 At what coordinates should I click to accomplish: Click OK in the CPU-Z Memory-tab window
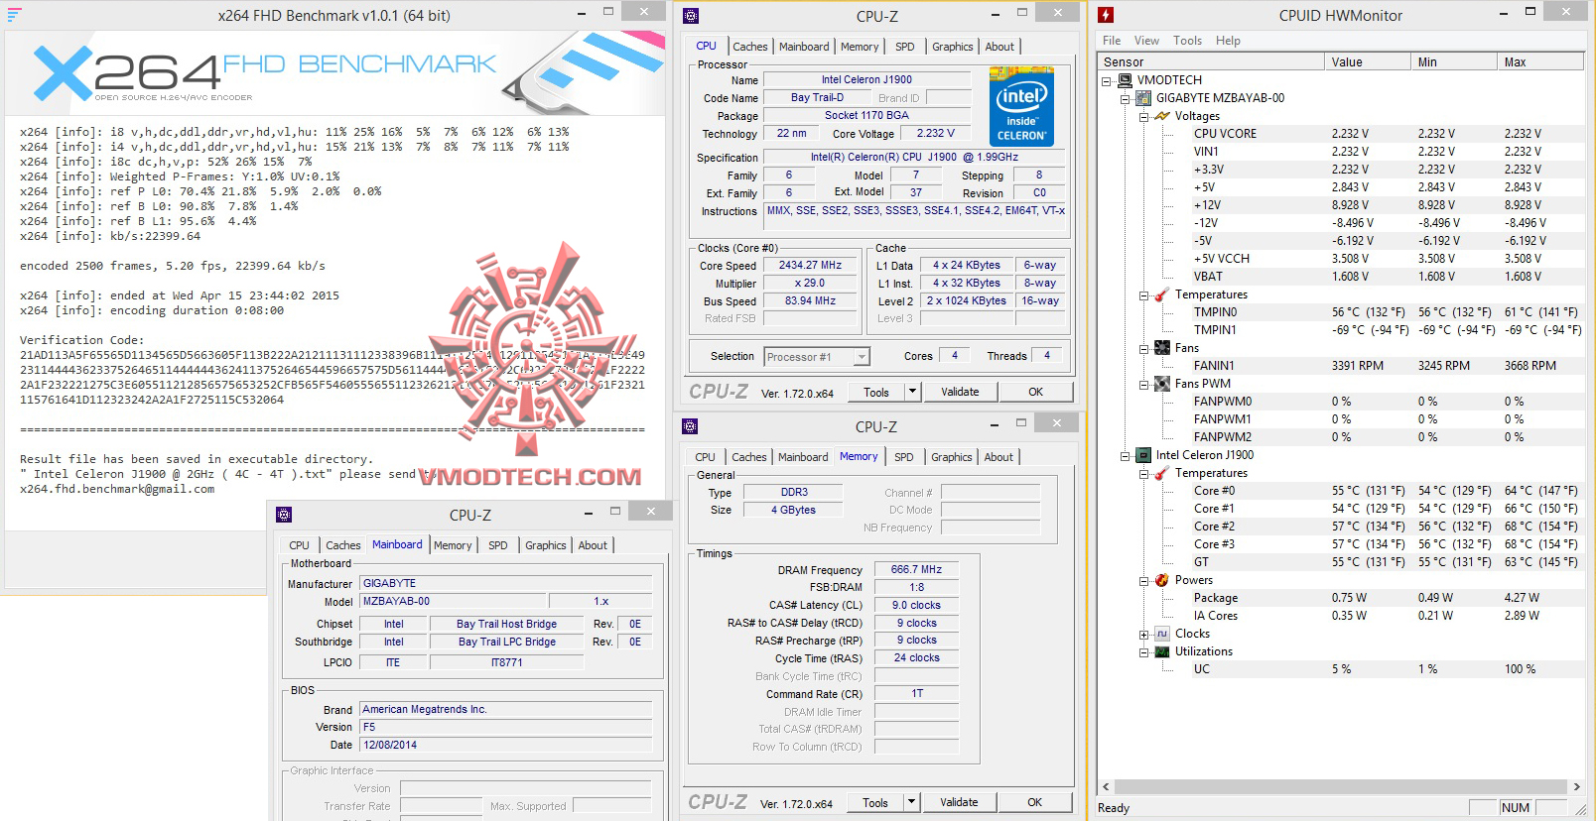pyautogui.click(x=1034, y=802)
